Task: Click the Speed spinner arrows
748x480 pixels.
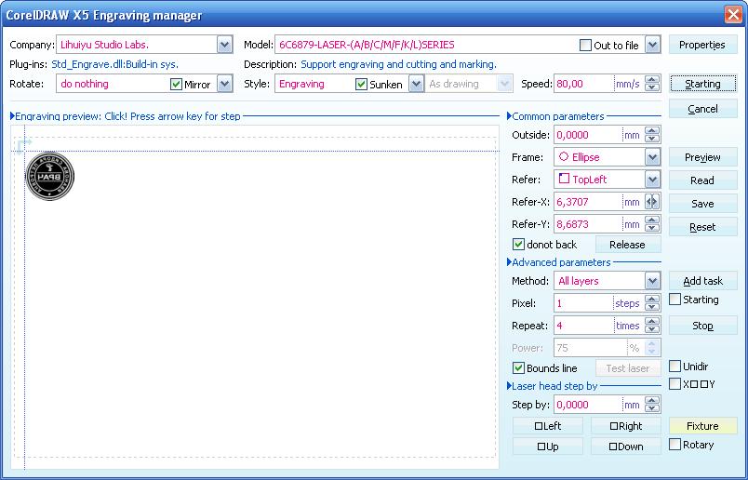Action: click(x=652, y=84)
